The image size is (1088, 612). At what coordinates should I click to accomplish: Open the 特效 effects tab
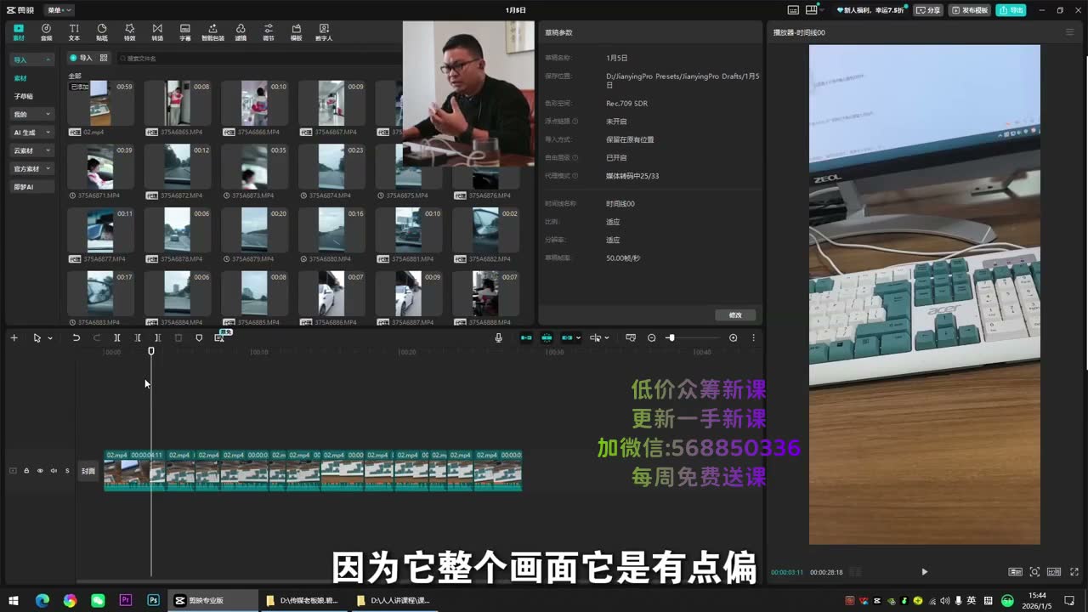click(129, 32)
